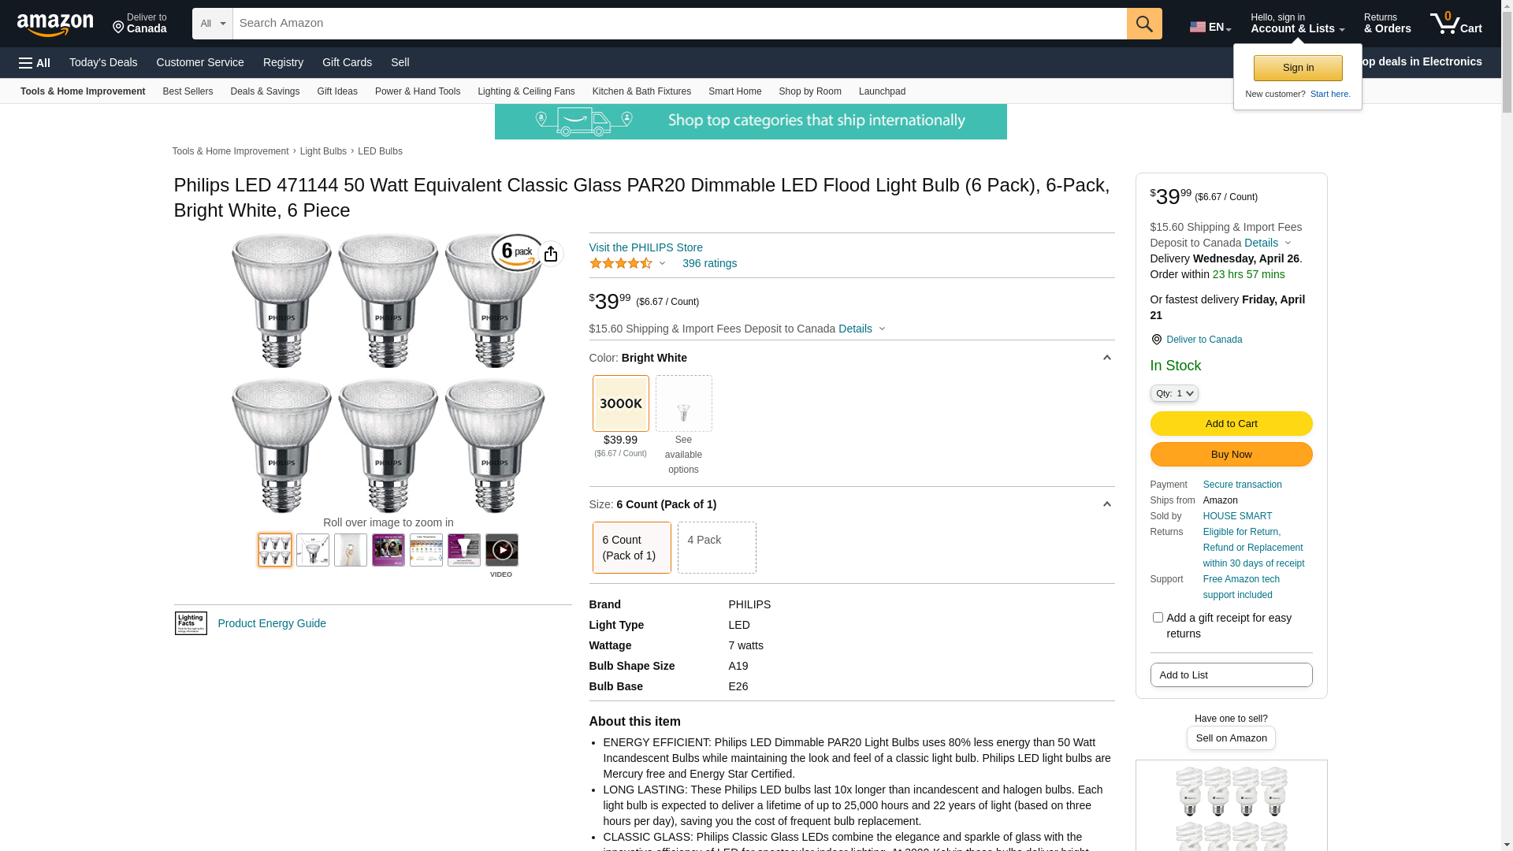
Task: Open the search category All dropdown
Action: (212, 24)
